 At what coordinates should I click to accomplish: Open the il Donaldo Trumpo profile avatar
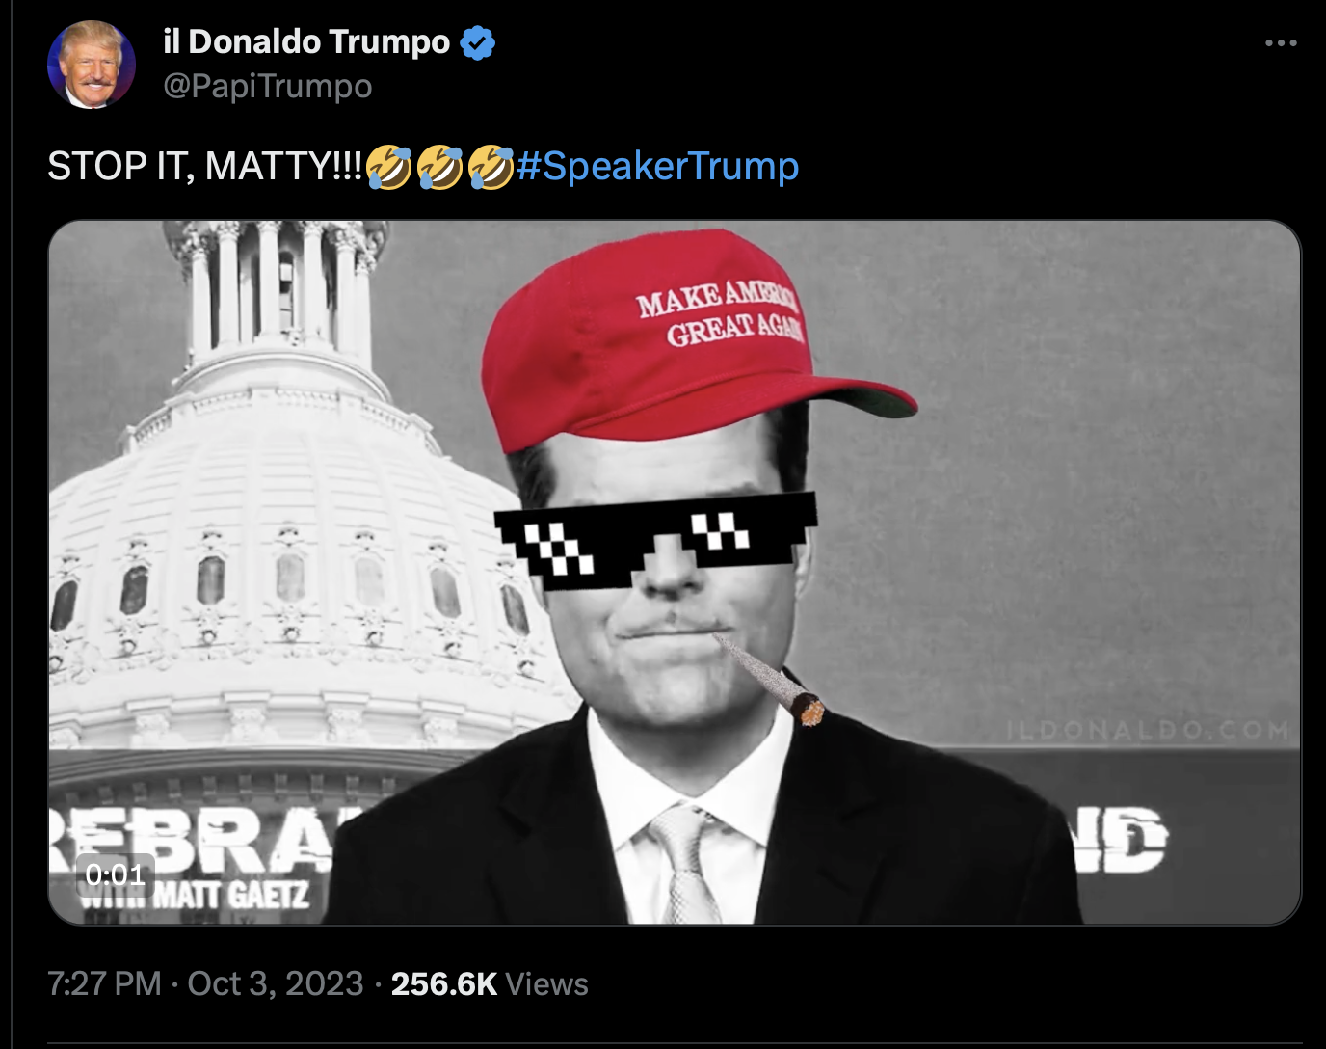92,65
